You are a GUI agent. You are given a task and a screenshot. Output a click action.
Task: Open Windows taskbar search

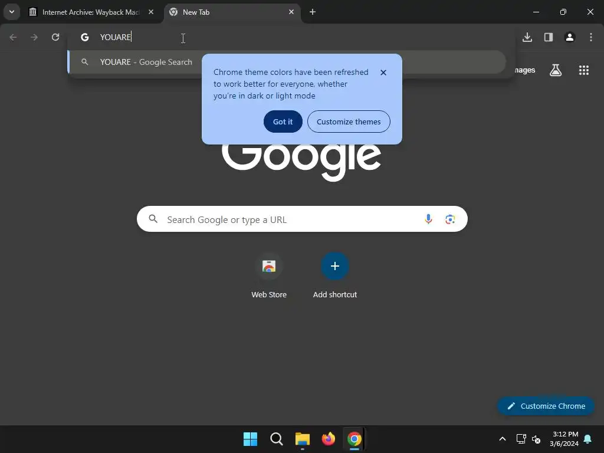pyautogui.click(x=276, y=439)
